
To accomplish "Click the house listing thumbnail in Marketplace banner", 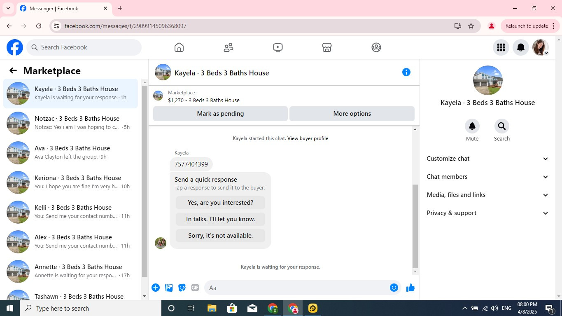I will 158,96.
